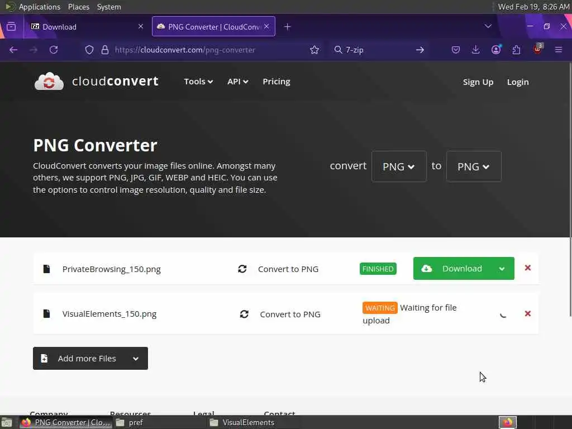Close the PNG Converter tab
572x429 pixels.
[266, 27]
